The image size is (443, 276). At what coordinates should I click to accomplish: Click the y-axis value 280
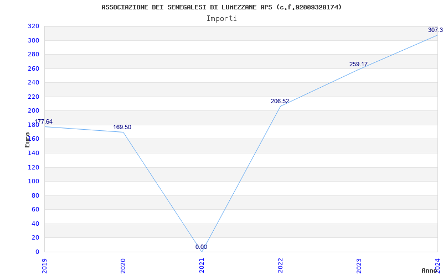[33, 54]
